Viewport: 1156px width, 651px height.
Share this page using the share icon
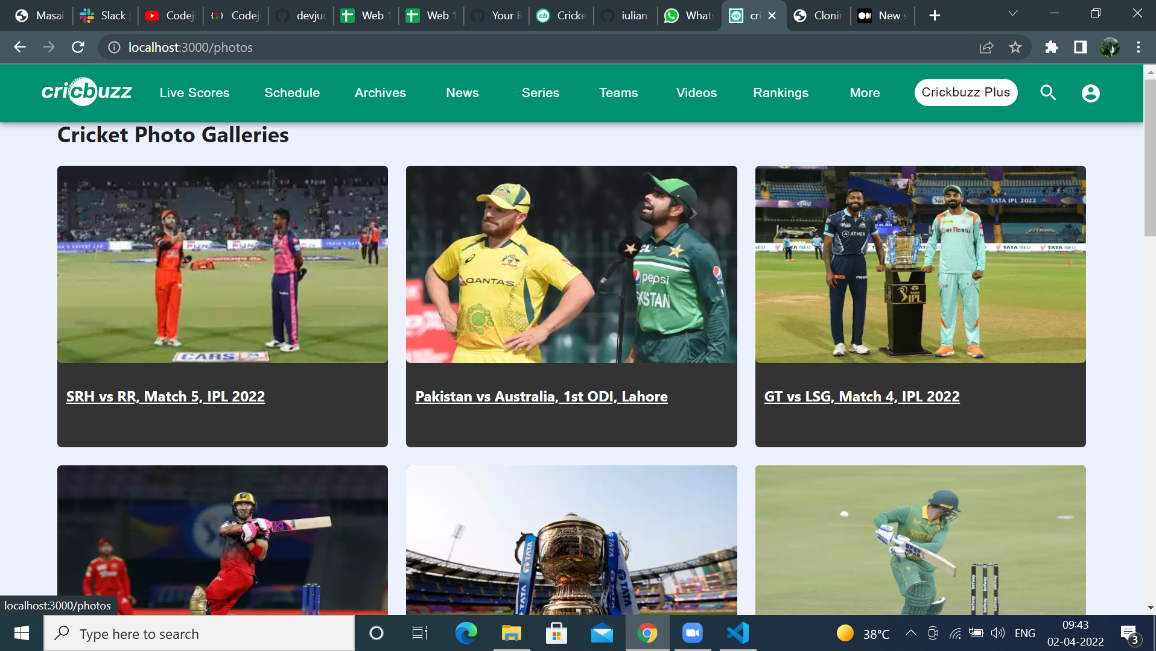(986, 47)
